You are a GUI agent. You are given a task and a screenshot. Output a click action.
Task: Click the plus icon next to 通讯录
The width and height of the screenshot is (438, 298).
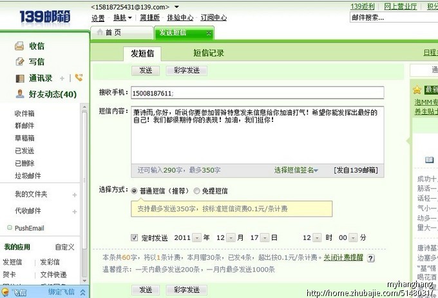[62, 79]
